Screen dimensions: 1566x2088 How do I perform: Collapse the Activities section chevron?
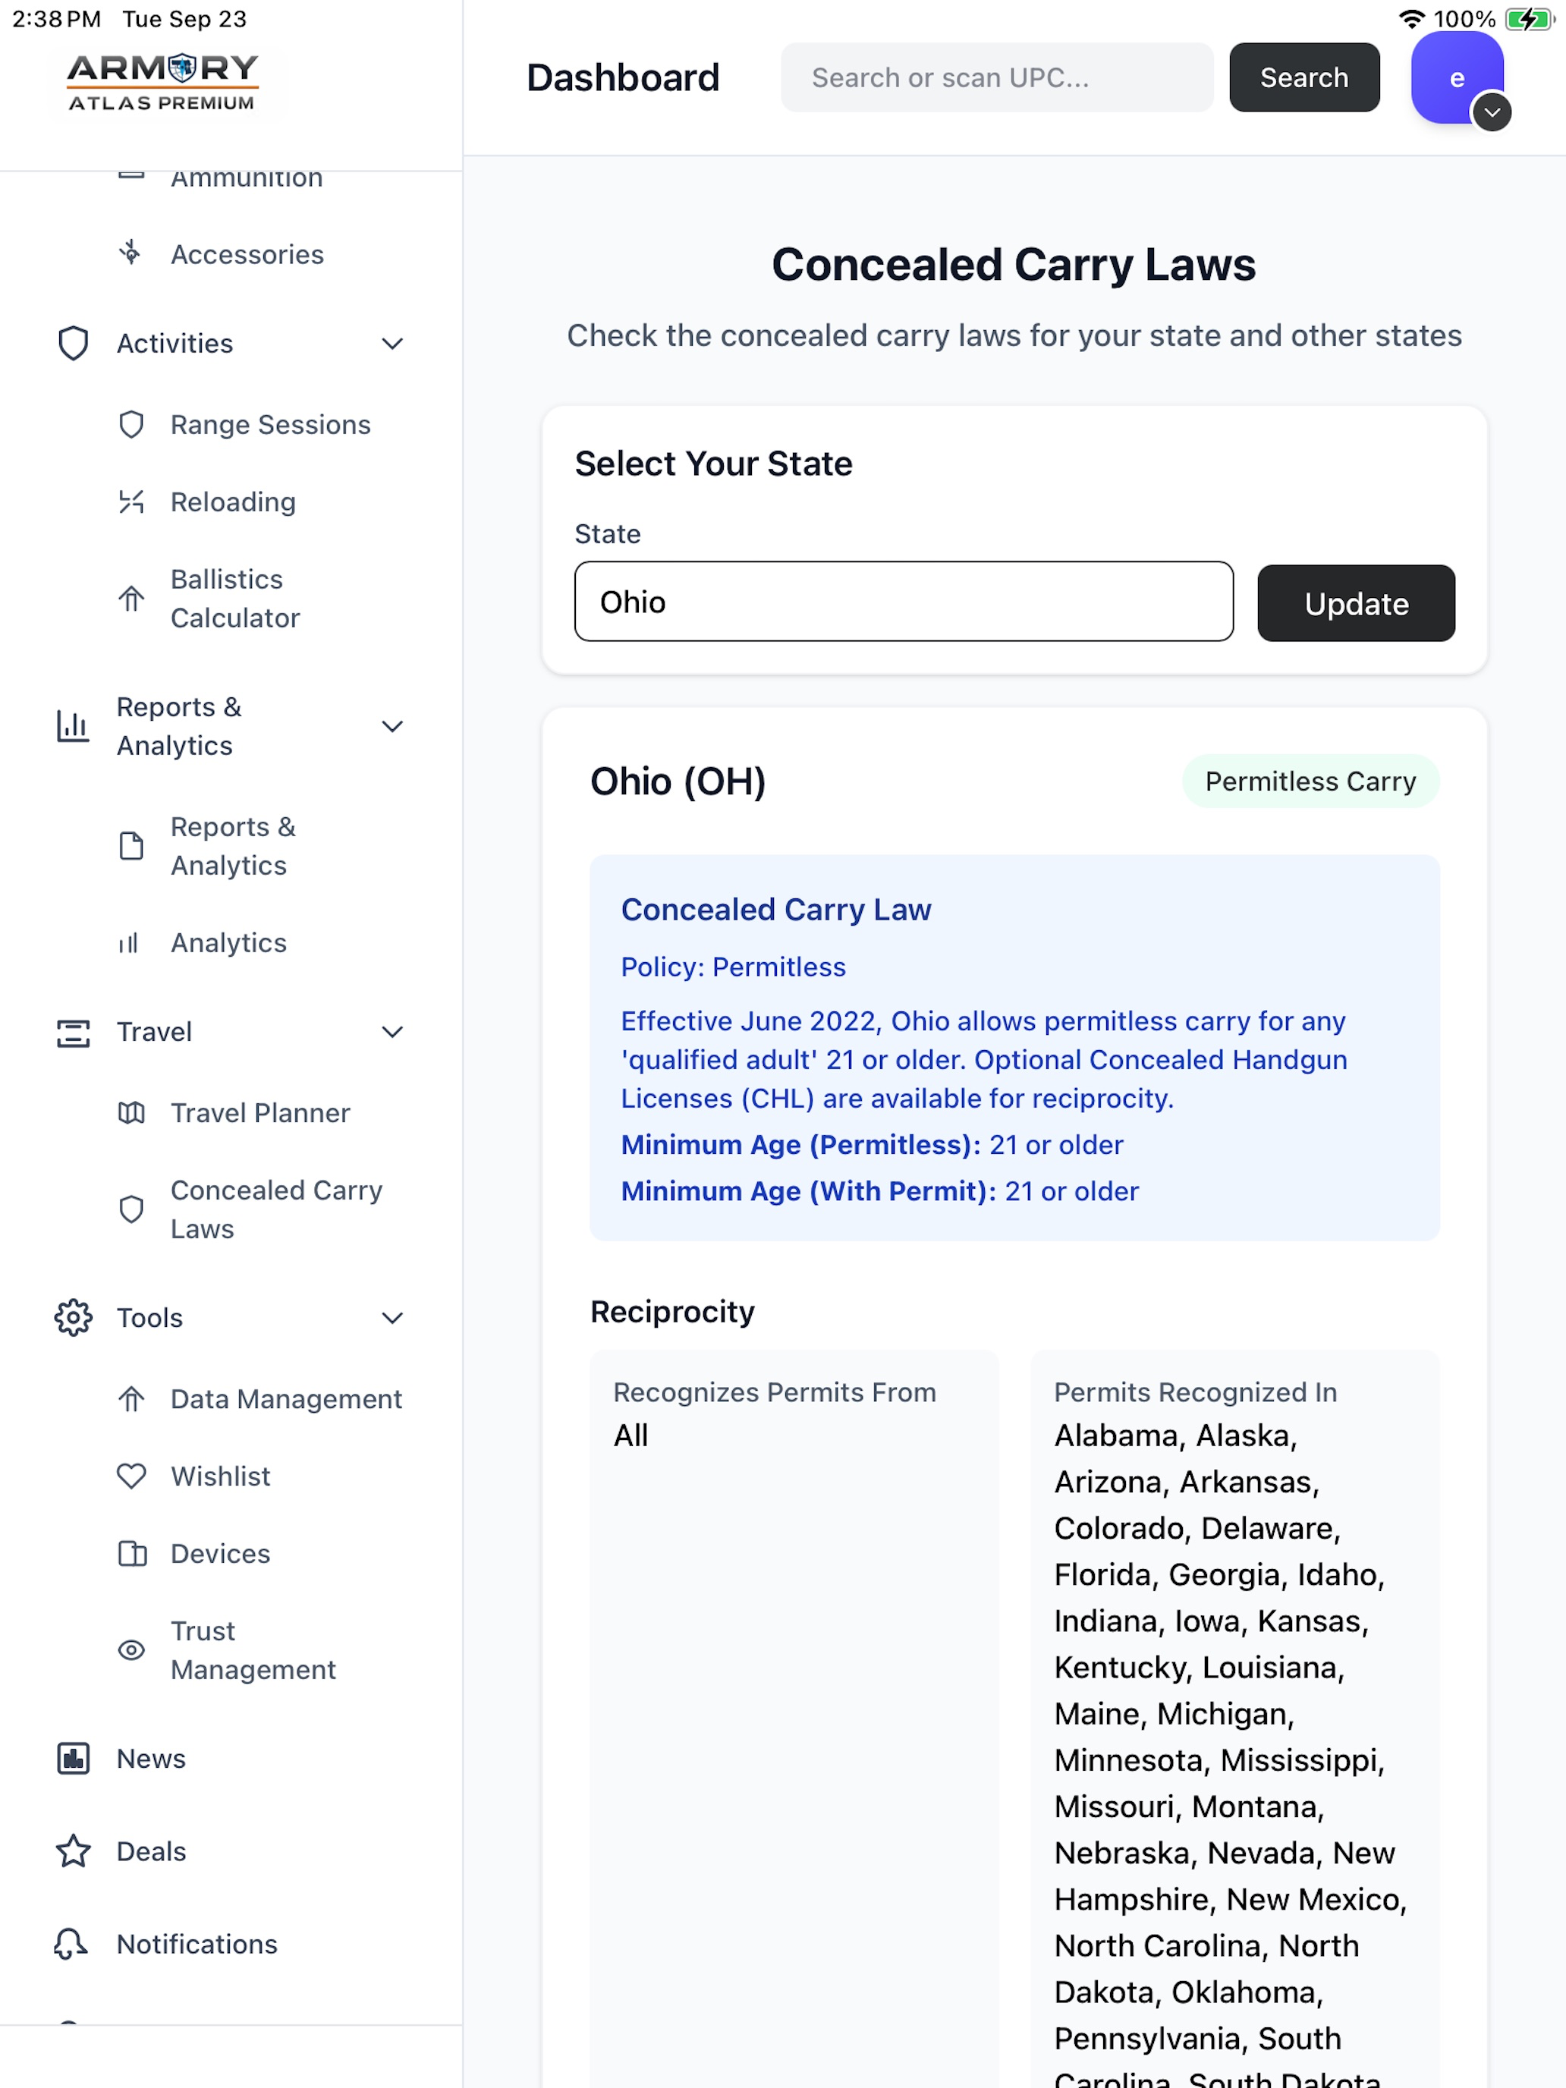[393, 344]
